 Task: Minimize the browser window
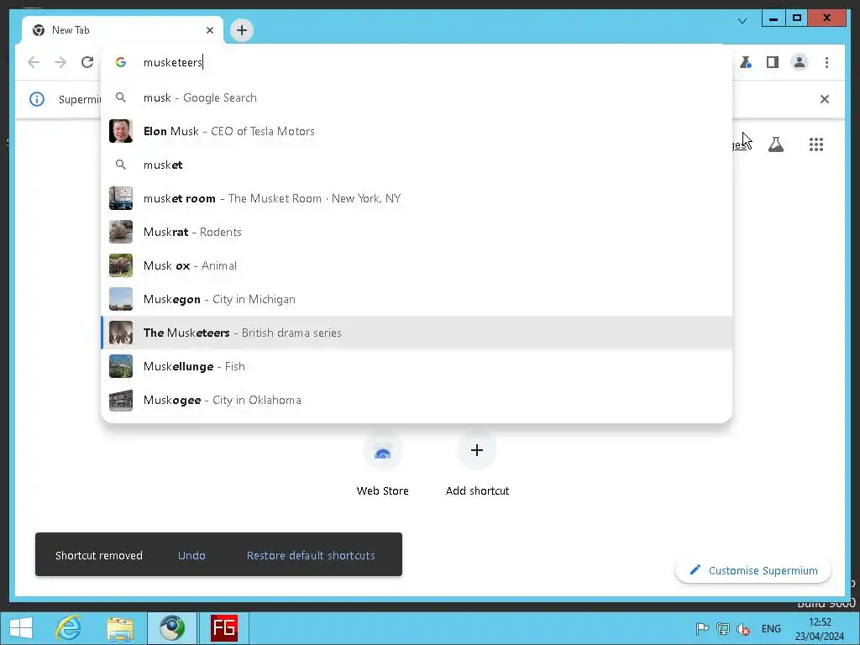pos(773,18)
